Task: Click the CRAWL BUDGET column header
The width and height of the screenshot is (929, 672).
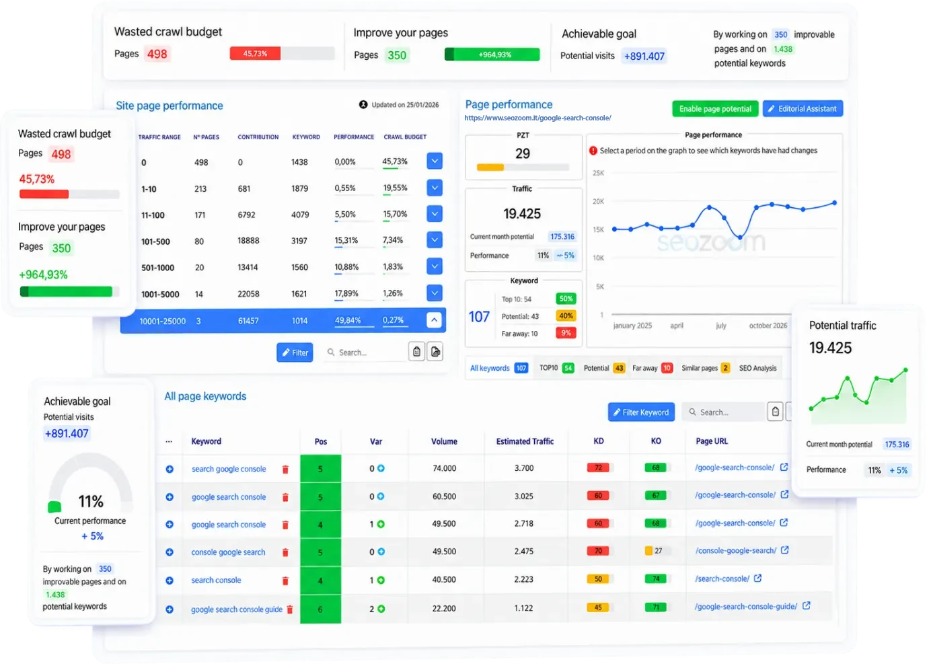Action: [x=405, y=137]
